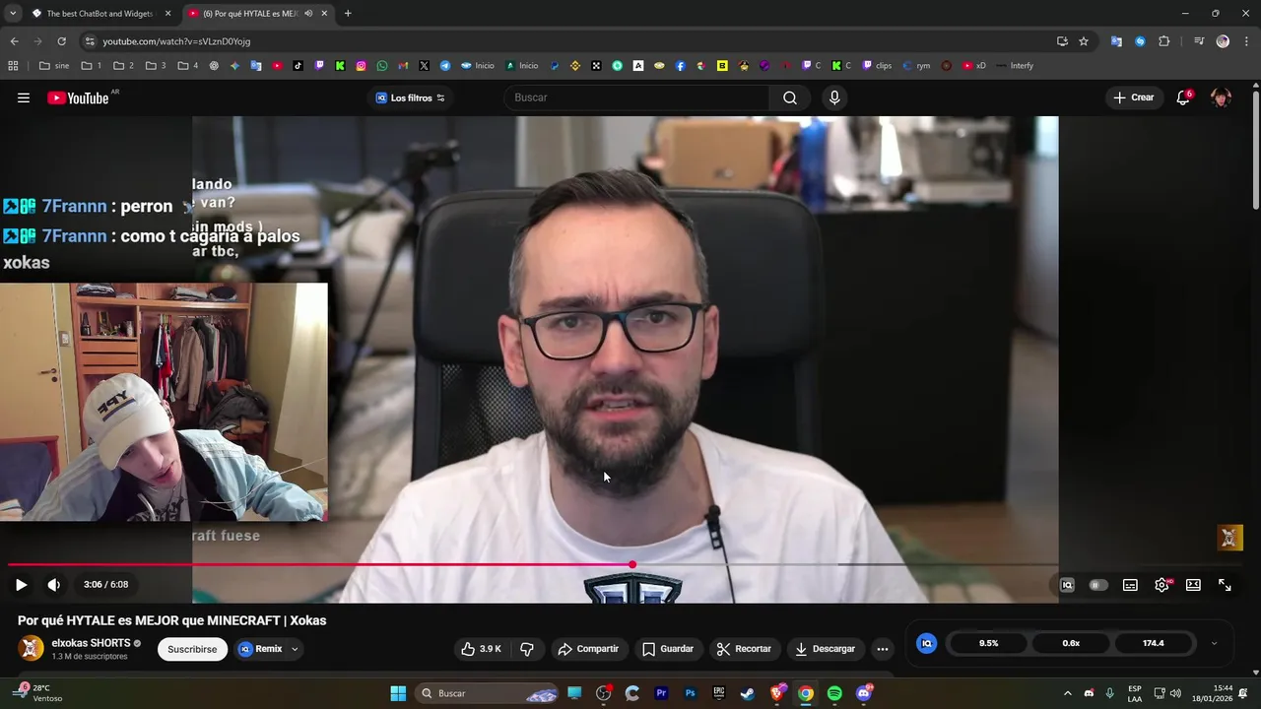This screenshot has height=709, width=1261.
Task: Download video with Descargar button
Action: coord(825,649)
